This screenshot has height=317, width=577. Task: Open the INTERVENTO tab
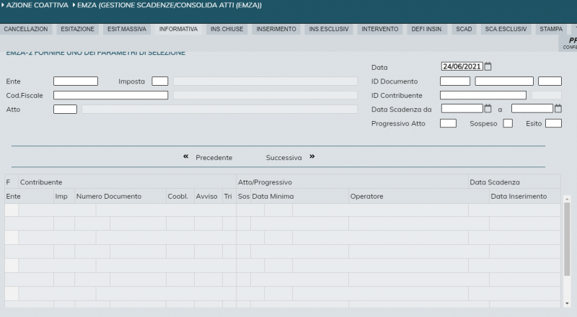point(379,30)
